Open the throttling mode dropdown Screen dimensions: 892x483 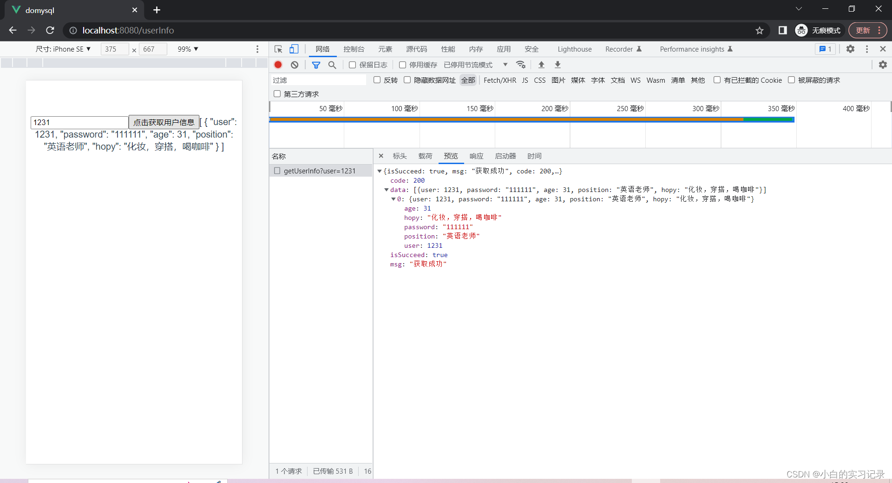click(x=476, y=65)
